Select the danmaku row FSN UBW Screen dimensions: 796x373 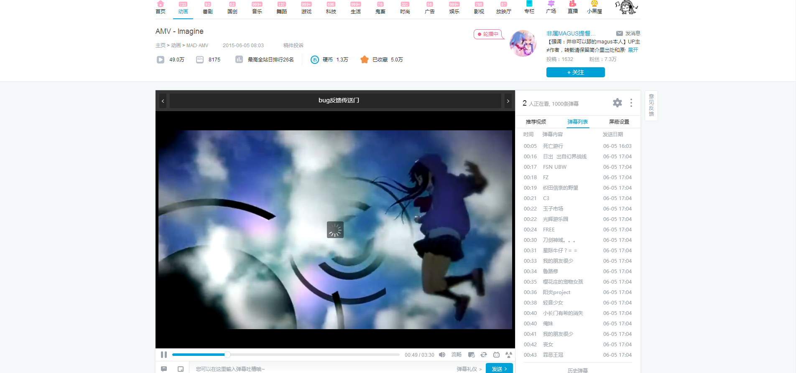pyautogui.click(x=578, y=167)
